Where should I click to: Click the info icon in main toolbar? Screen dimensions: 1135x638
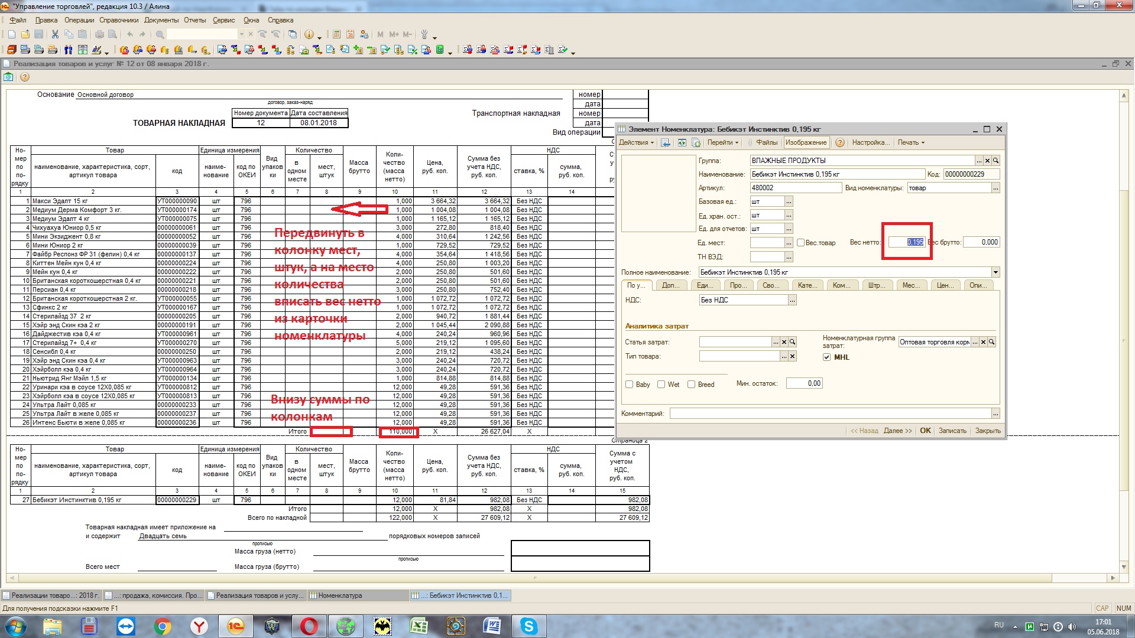click(309, 34)
